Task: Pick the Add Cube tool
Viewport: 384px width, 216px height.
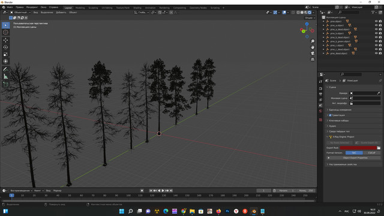Action: pos(5,85)
